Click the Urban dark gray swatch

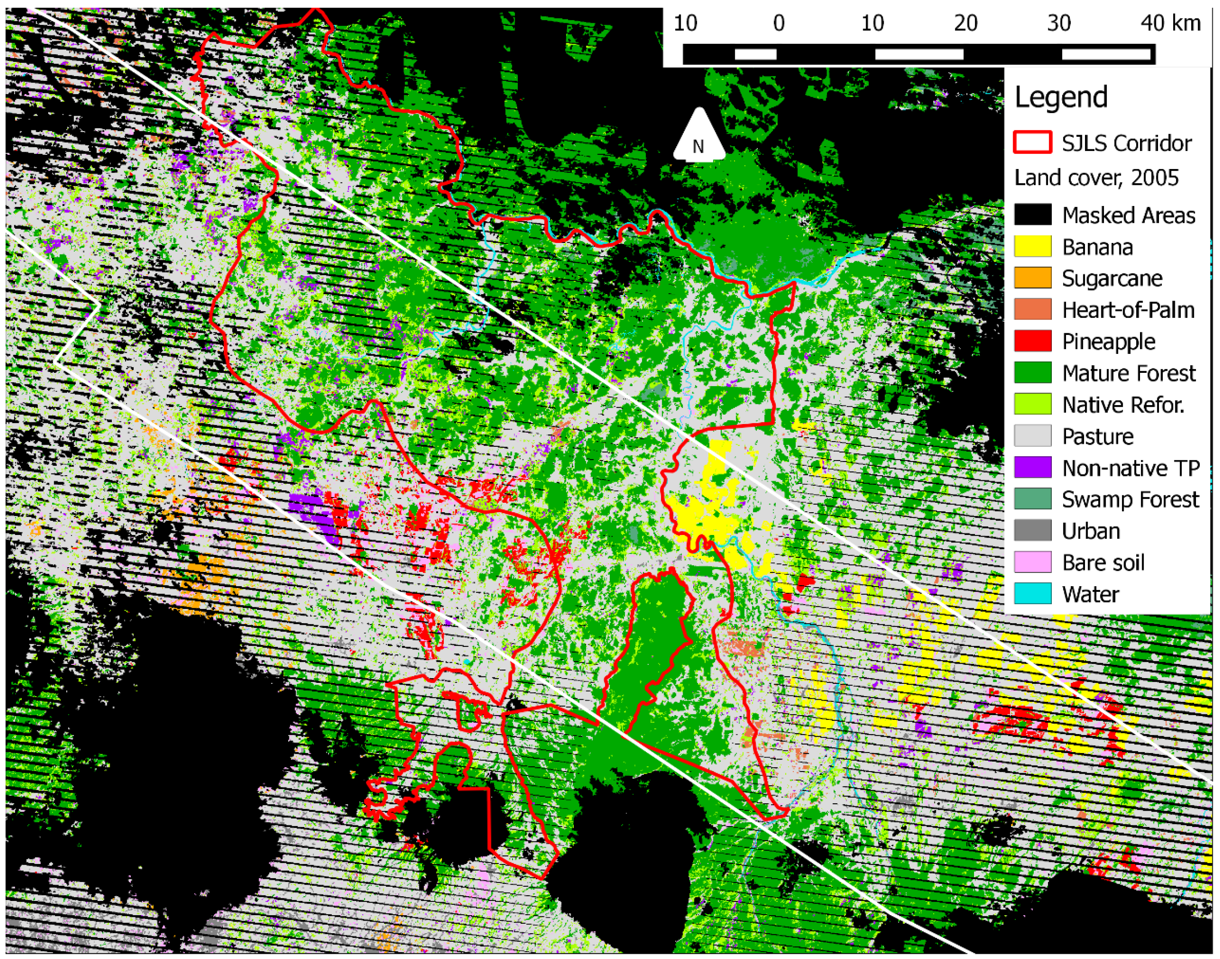tap(1032, 531)
